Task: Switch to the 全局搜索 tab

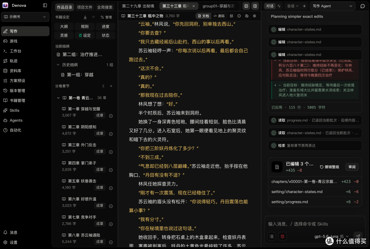Action: (105, 7)
